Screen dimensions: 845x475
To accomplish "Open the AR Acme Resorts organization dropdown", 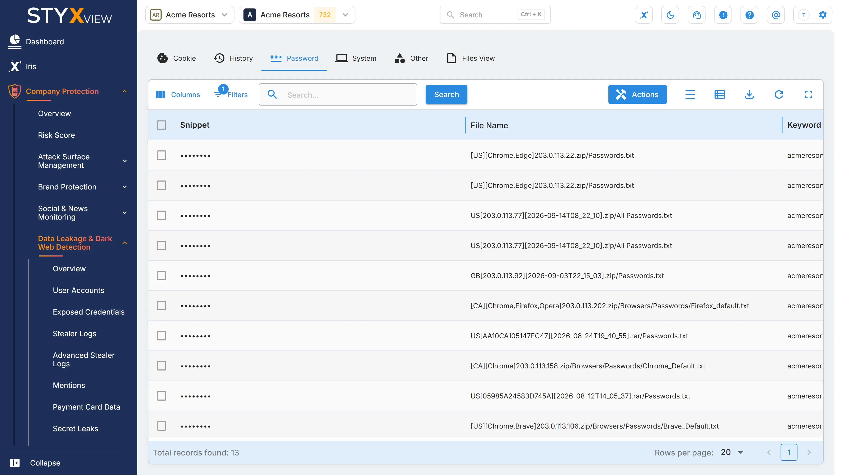I will pyautogui.click(x=190, y=15).
